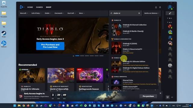Select the second friend avatar in sidebar
193x108 pixels.
click(170, 32)
